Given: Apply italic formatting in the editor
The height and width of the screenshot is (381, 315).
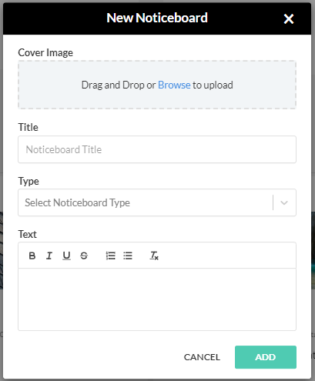Looking at the screenshot, I should [49, 256].
